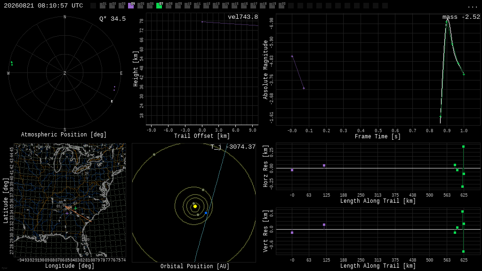Image resolution: width=482 pixels, height=271 pixels.
Task: Click the yellow Sun dot in orbit plot
Action: (195, 207)
